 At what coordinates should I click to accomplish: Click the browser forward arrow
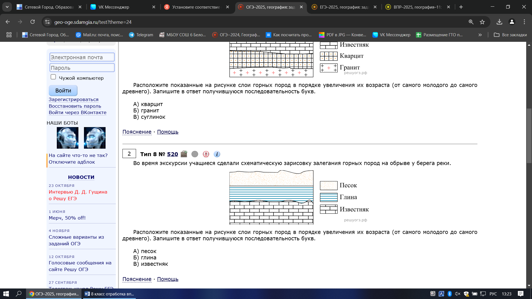click(x=20, y=22)
